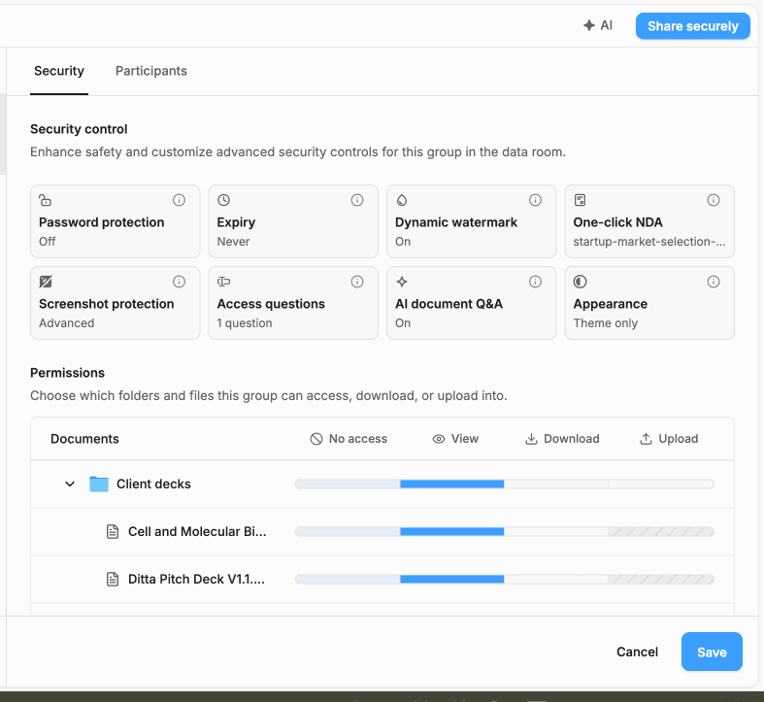Screen dimensions: 764x702
Task: Click the No access column label
Action: (358, 439)
